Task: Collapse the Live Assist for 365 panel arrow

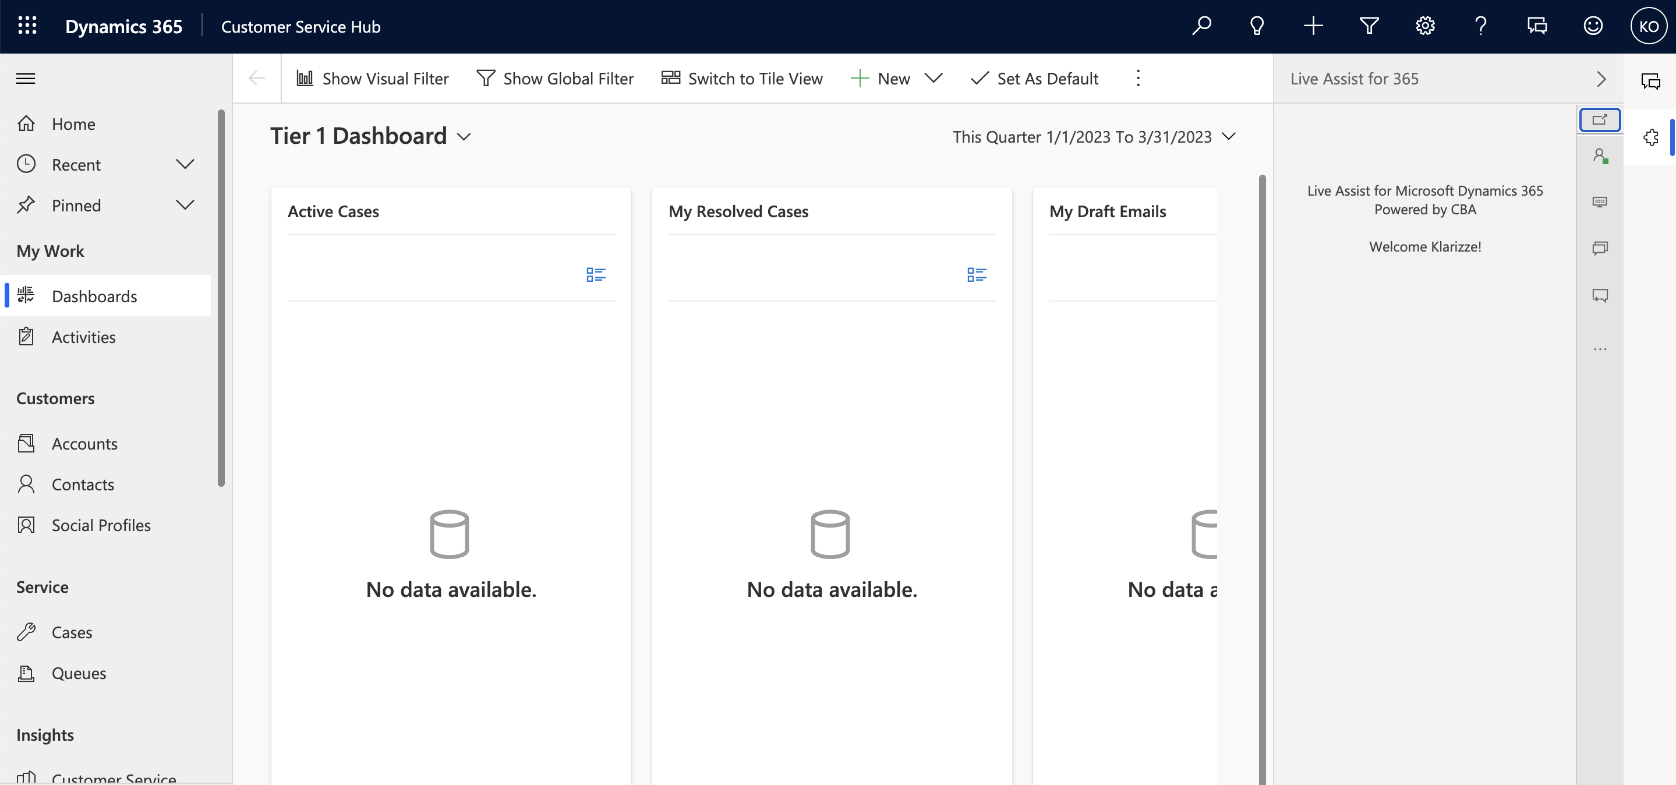Action: (x=1601, y=79)
